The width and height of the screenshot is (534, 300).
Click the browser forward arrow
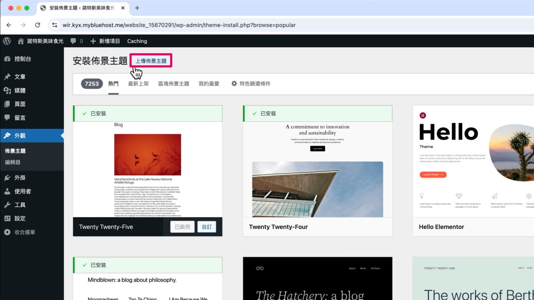click(x=23, y=25)
